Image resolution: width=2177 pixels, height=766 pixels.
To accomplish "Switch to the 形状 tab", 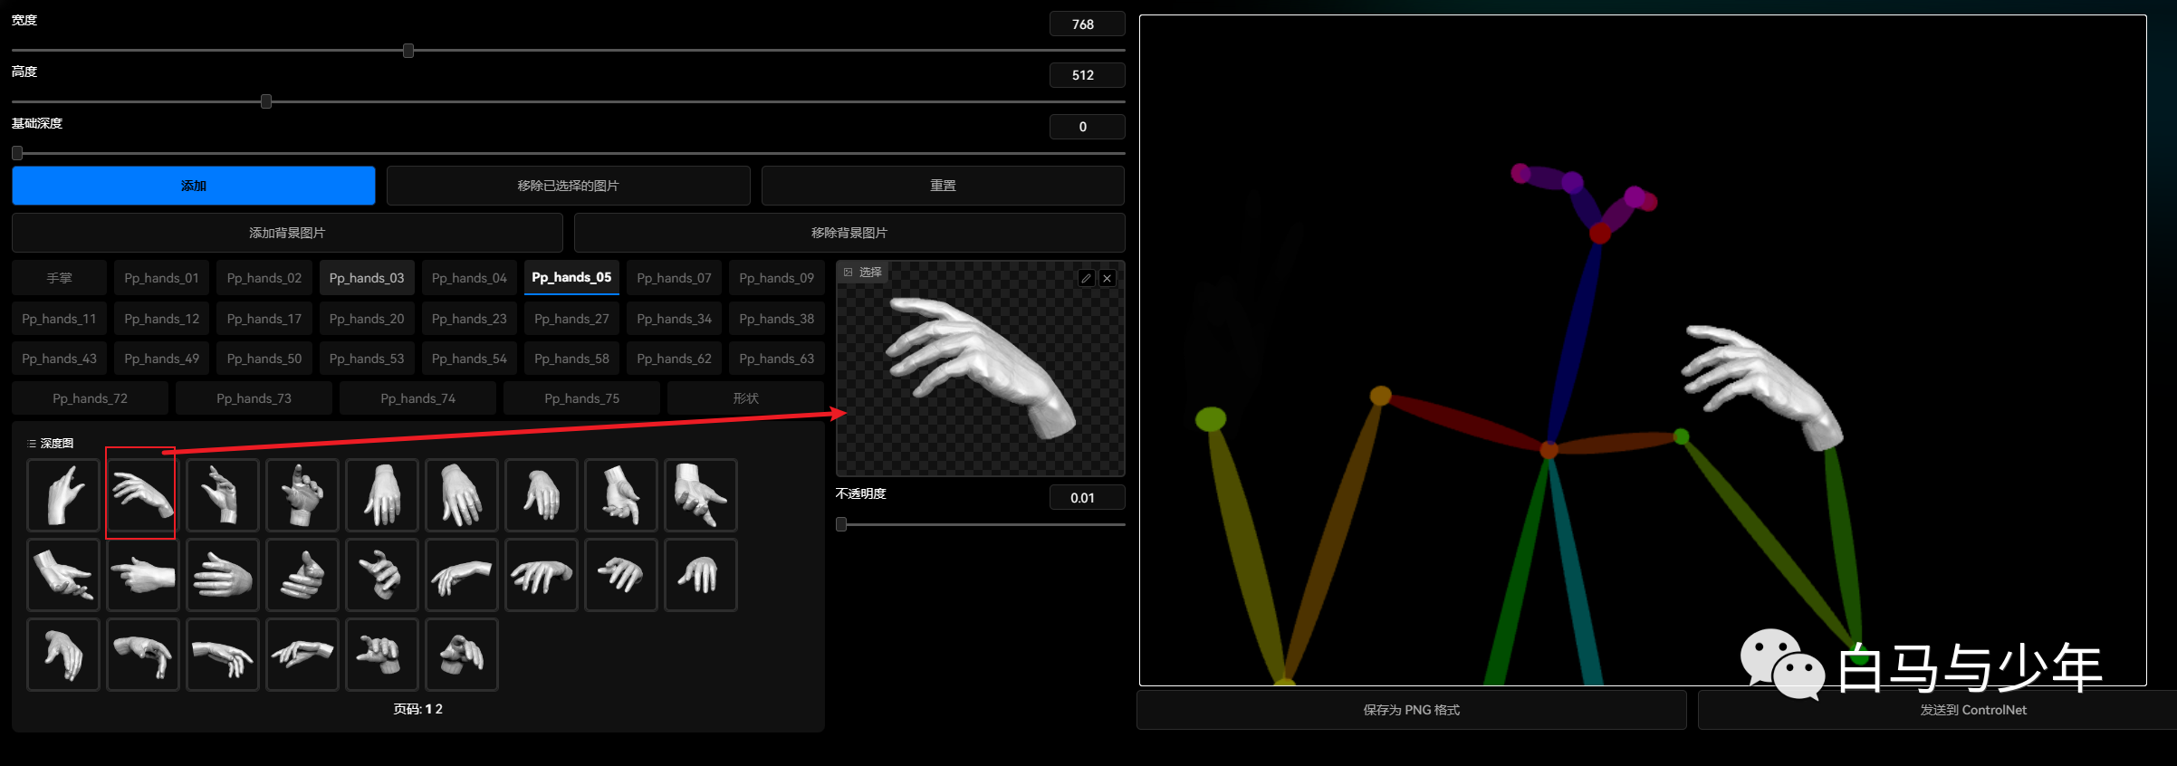I will pyautogui.click(x=745, y=398).
